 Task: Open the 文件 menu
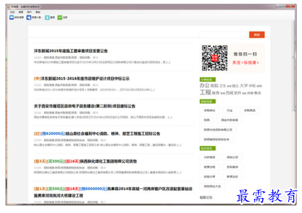coord(12,12)
